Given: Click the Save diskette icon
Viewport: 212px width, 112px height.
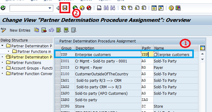Looking at the screenshot, I should click(65, 8).
